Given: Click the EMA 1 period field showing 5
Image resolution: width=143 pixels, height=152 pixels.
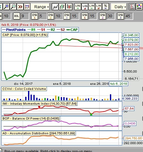Looking at the screenshot, I should 43,16.
